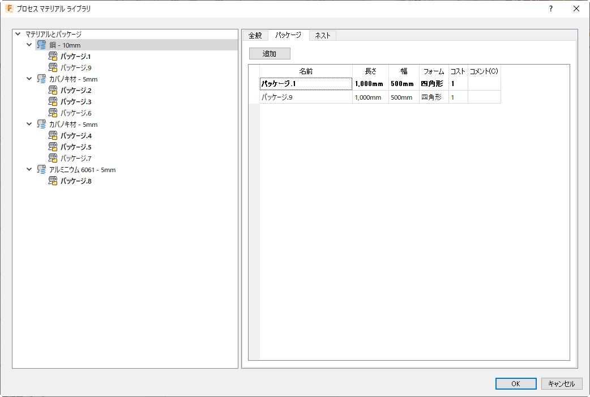
Task: Click the package icon beside パッケージ.5
Action: (x=53, y=147)
